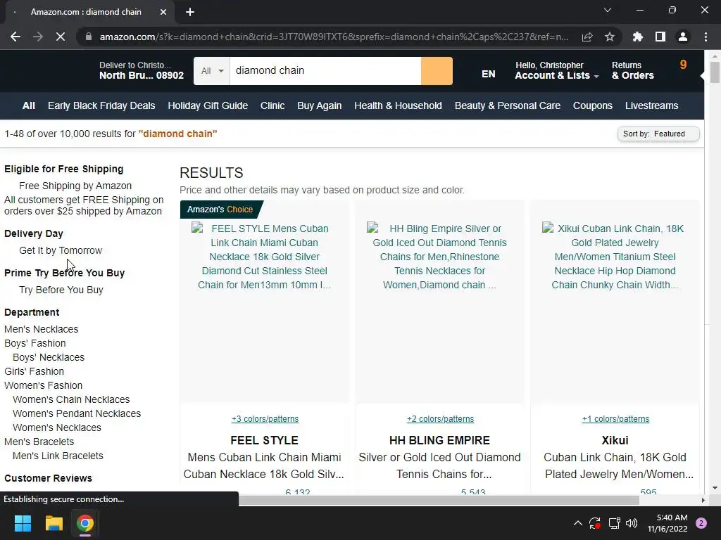Check Free Shipping by Amazon filter

pos(75,186)
